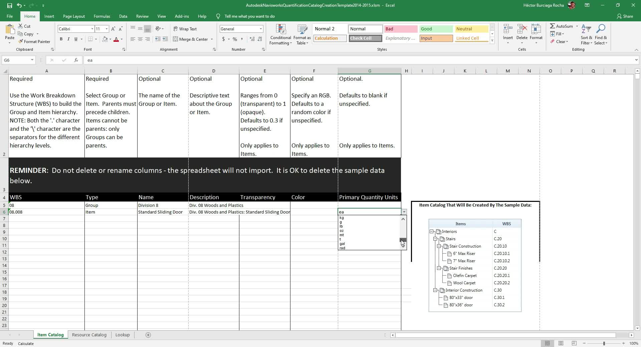
Task: Click the Save icon in quick access toolbar
Action: [9, 5]
